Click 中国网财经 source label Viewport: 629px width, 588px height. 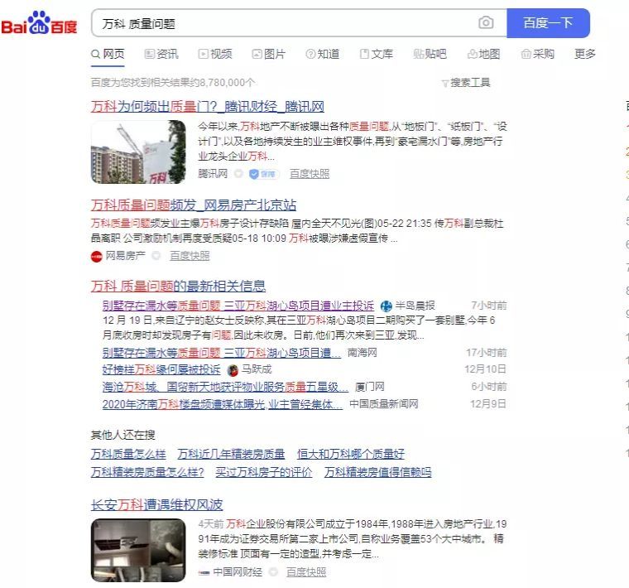[x=238, y=572]
